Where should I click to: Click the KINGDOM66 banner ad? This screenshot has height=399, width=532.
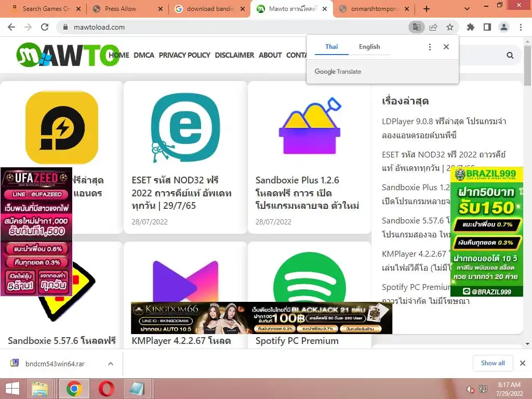262,318
